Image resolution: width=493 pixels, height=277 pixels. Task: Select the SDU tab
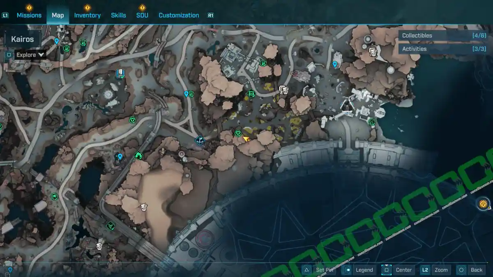point(142,15)
